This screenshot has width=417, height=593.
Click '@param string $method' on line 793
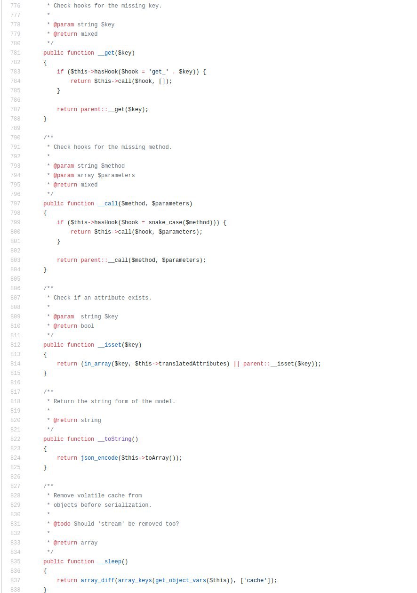point(89,166)
